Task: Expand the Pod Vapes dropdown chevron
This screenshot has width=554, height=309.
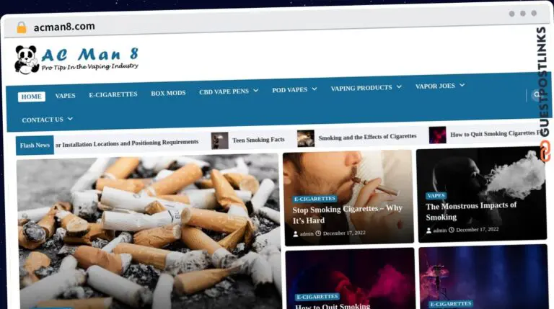Action: tap(314, 89)
